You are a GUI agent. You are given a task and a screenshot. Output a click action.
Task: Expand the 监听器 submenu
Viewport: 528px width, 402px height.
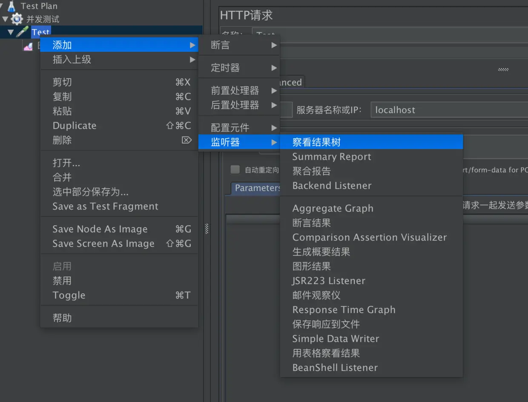(x=239, y=142)
